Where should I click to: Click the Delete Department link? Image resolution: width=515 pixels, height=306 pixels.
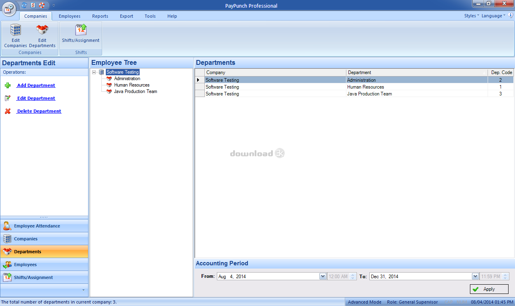(39, 111)
